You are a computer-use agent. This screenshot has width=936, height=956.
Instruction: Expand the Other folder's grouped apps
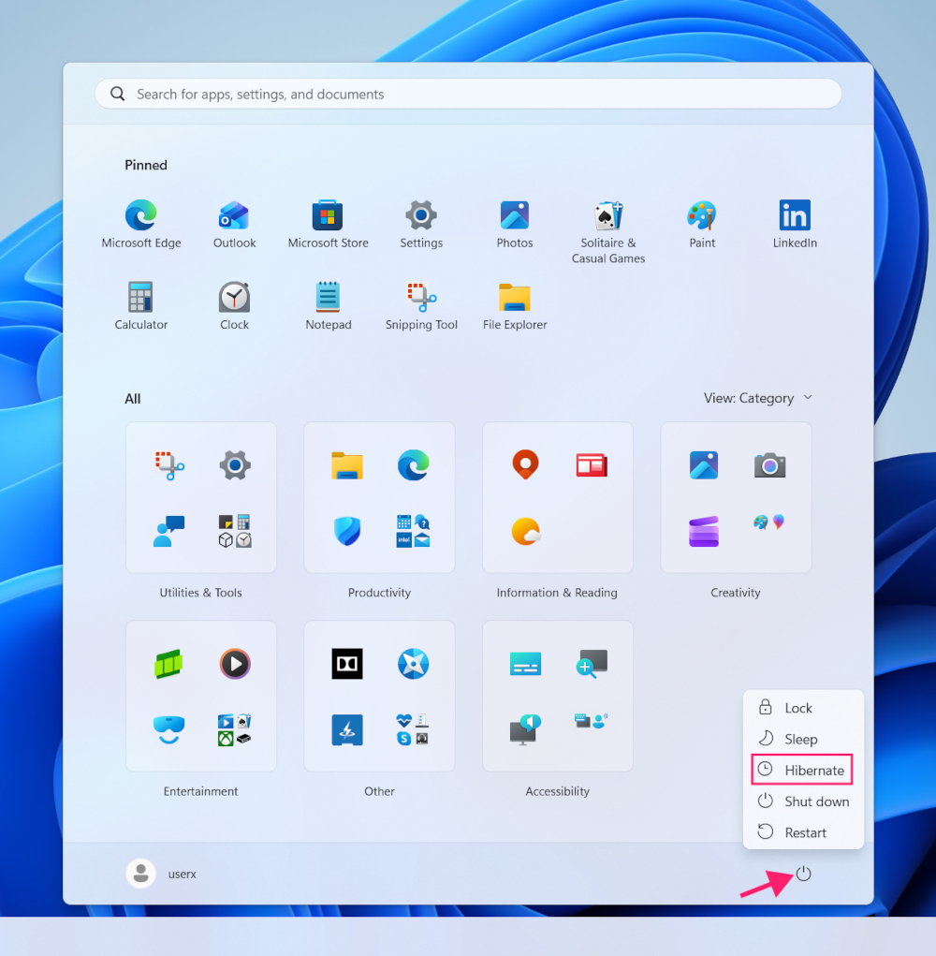pyautogui.click(x=413, y=729)
